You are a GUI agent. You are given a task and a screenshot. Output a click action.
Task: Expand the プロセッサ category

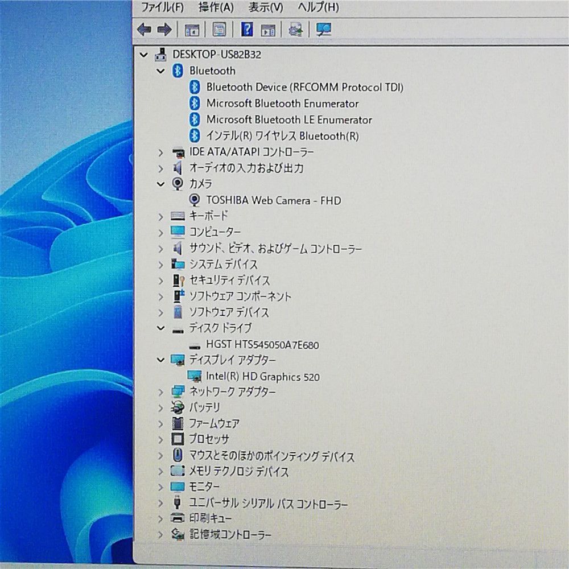point(160,439)
